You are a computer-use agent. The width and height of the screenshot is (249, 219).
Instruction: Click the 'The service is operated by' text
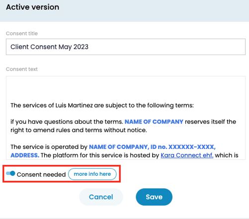click(x=49, y=147)
